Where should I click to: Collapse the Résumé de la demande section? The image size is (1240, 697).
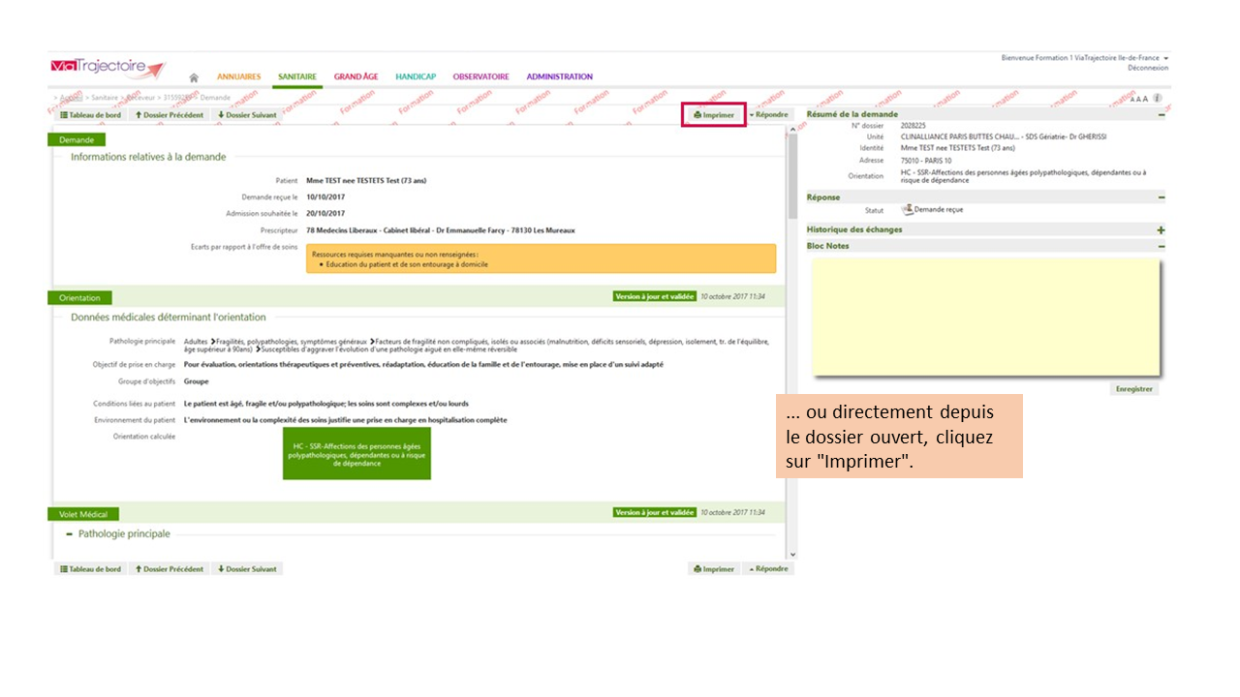1161,114
